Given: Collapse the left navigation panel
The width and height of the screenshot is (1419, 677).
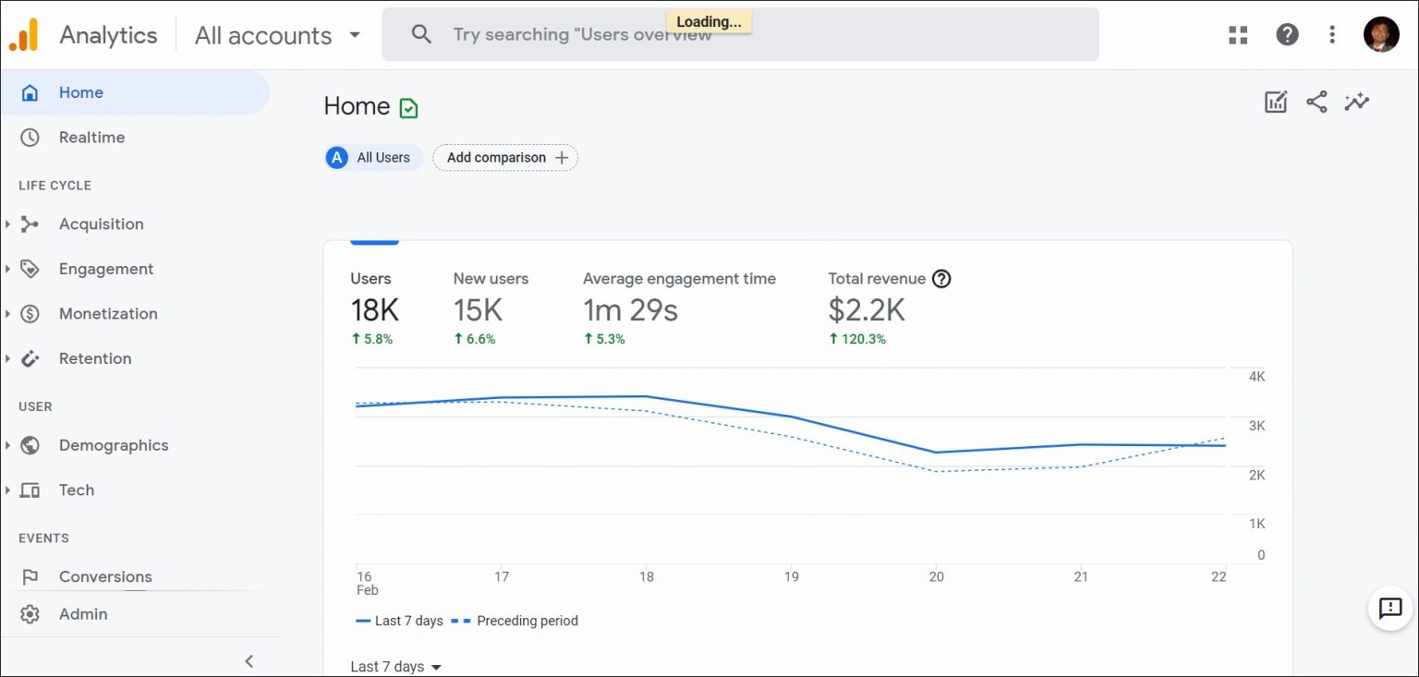Looking at the screenshot, I should click(249, 661).
